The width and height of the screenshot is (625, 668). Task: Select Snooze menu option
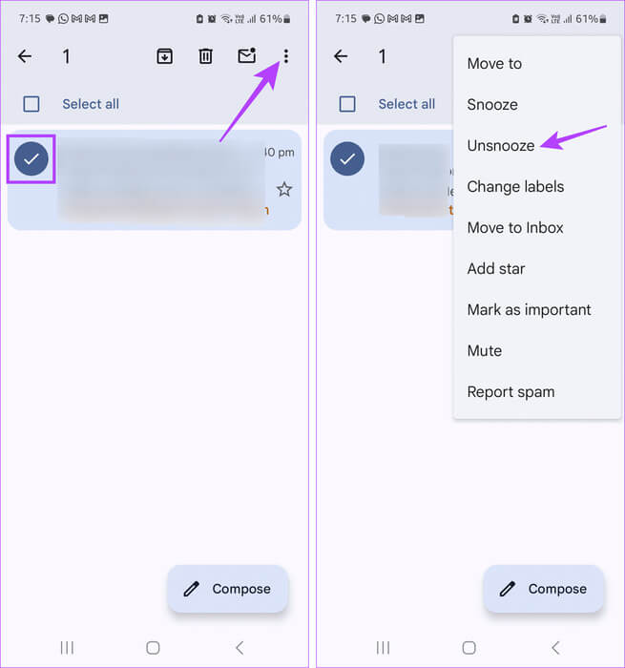[492, 105]
